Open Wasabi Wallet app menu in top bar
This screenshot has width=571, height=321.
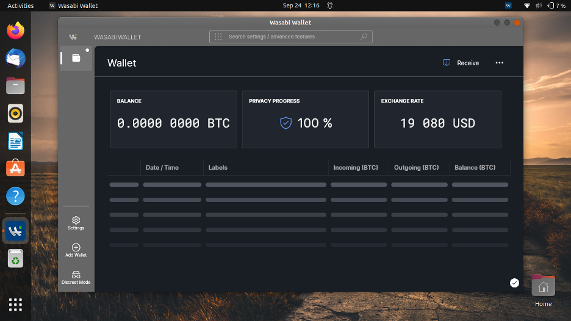point(73,5)
